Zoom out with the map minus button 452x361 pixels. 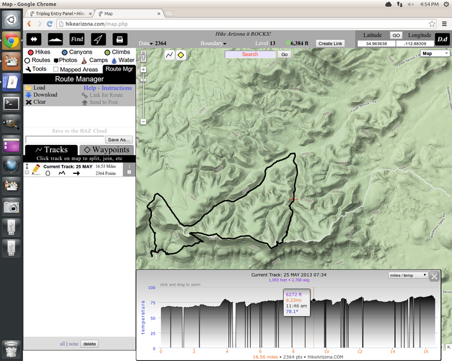[143, 122]
